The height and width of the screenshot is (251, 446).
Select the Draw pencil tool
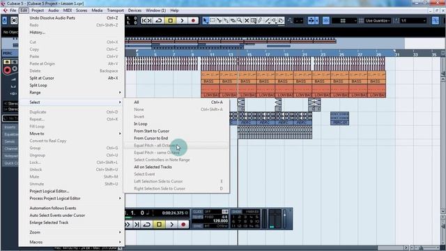coord(260,20)
